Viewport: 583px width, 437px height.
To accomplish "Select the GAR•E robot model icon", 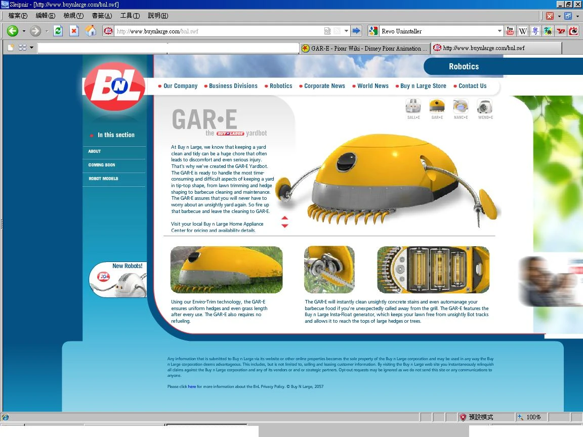I will (437, 107).
